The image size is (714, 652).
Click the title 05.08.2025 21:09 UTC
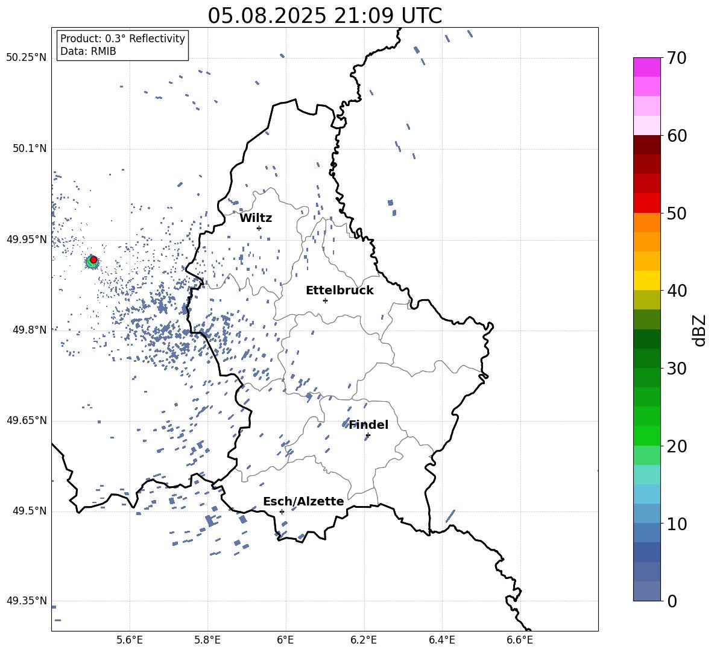click(324, 16)
